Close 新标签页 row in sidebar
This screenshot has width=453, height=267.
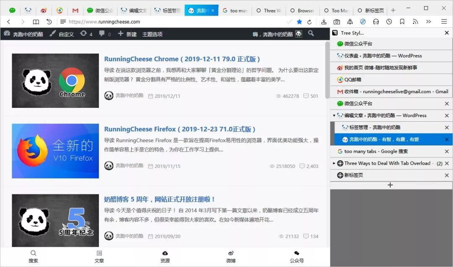(x=447, y=175)
